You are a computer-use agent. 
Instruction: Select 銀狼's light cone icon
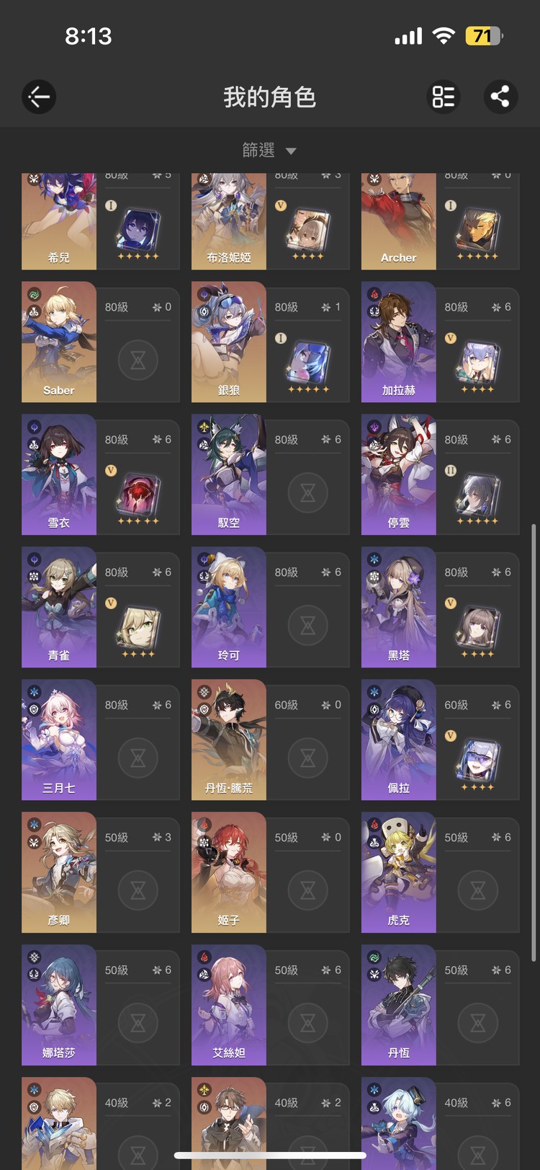click(308, 364)
